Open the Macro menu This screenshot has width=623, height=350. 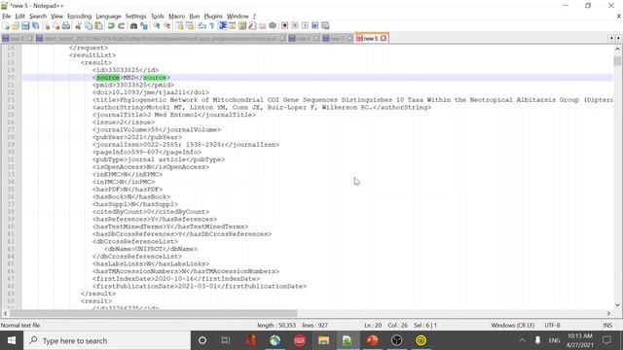tap(176, 17)
